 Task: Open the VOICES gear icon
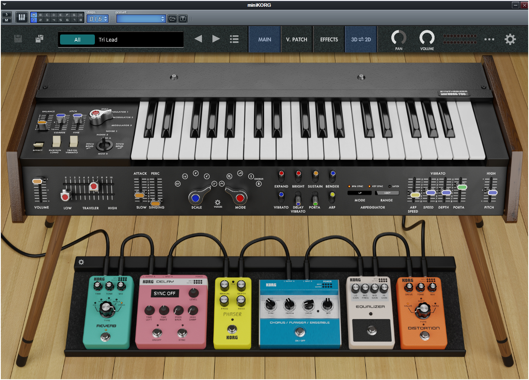218,202
